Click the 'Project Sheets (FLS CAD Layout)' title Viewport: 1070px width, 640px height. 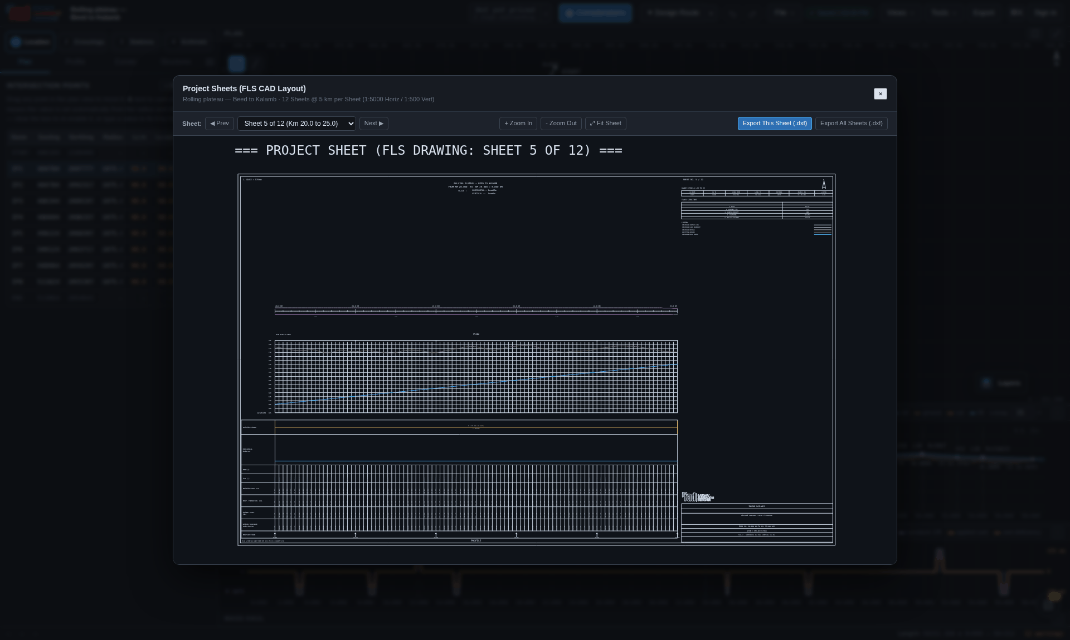pos(244,88)
